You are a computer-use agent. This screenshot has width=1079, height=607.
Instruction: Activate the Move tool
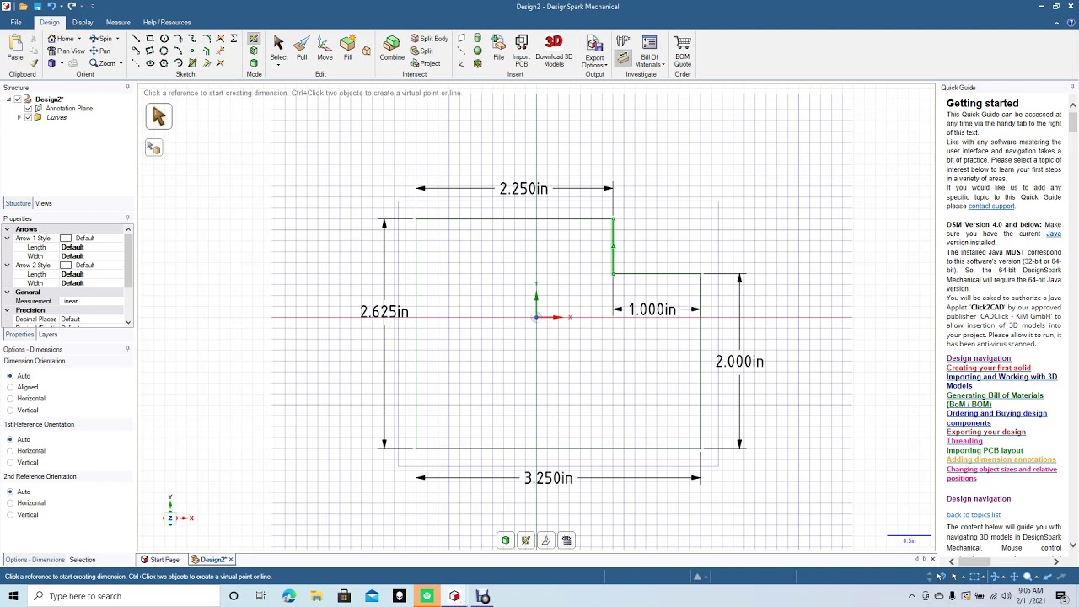pos(325,49)
